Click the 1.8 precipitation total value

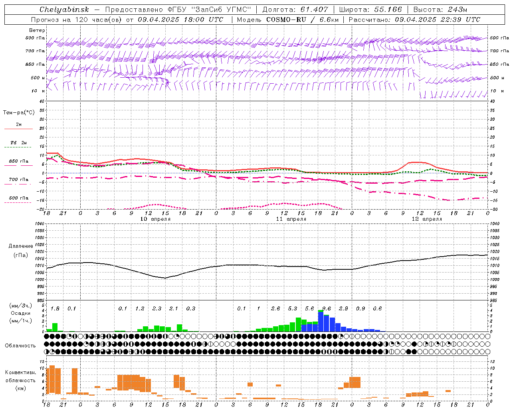(55, 309)
